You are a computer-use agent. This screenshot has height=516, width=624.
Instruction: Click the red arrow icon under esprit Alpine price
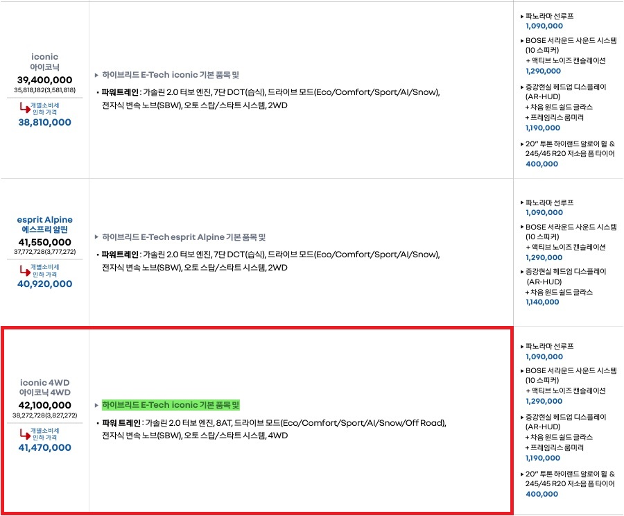23,270
